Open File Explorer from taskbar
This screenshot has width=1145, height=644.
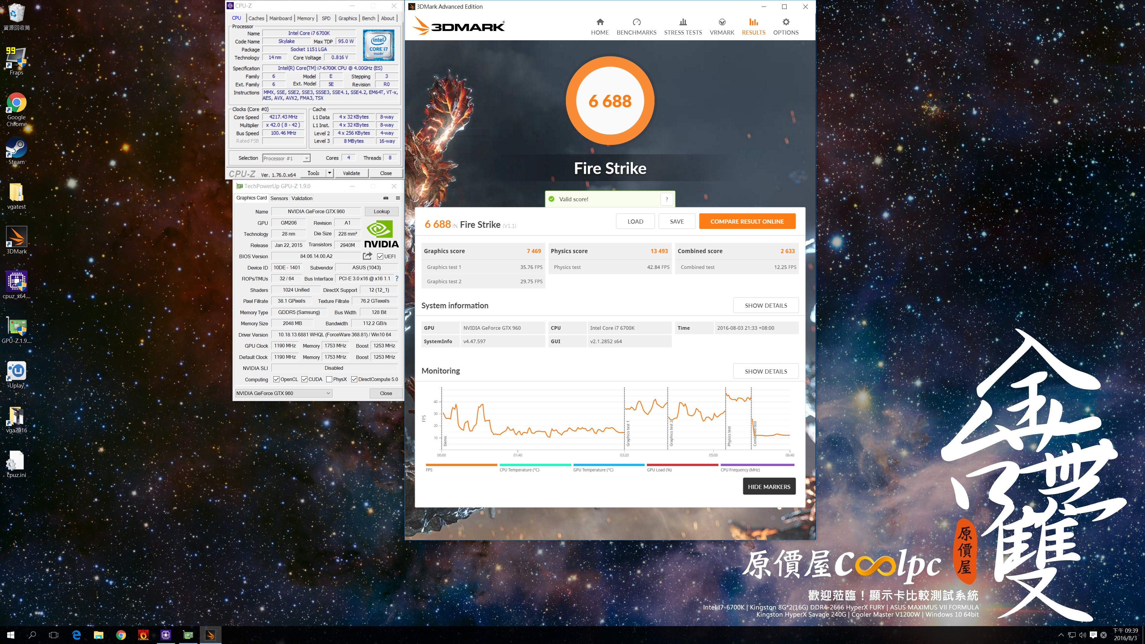coord(98,635)
